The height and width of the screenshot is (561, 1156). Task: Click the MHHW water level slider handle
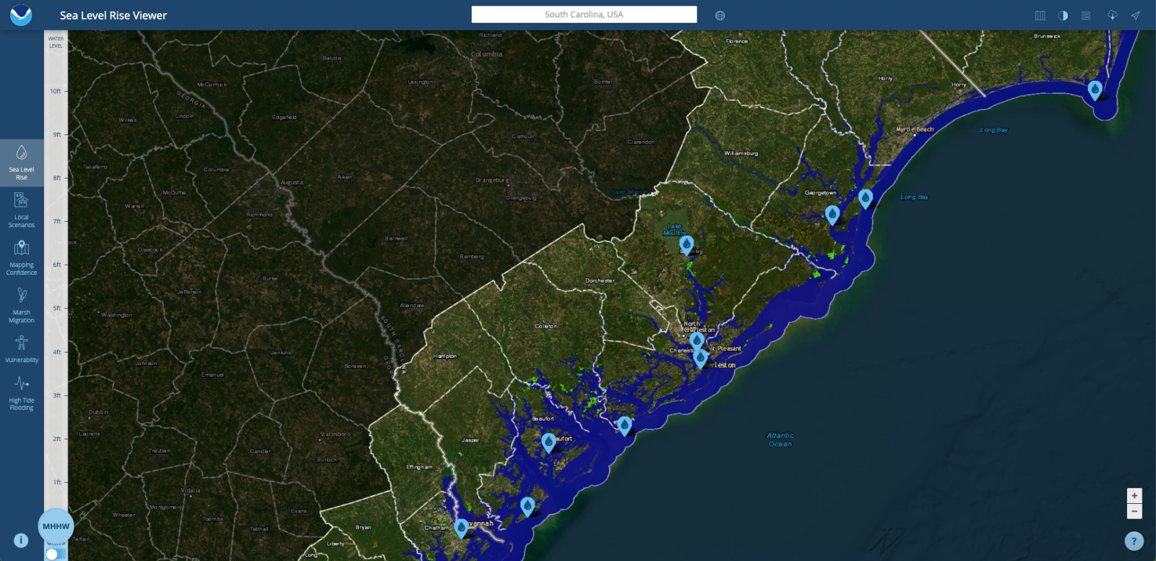56,526
